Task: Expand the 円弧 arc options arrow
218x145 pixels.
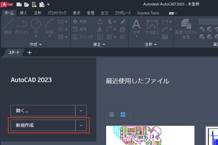Action: click(49, 36)
